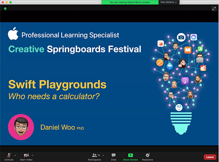The height and width of the screenshot is (162, 219).
Task: Click the blue Keynote podium icon in the slide
Action: coord(170,66)
